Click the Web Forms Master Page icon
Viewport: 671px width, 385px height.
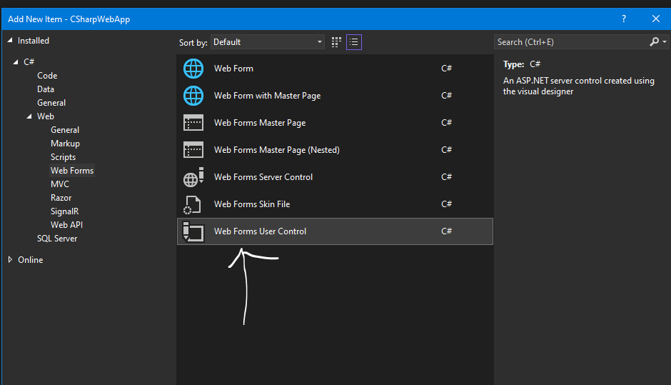click(193, 122)
